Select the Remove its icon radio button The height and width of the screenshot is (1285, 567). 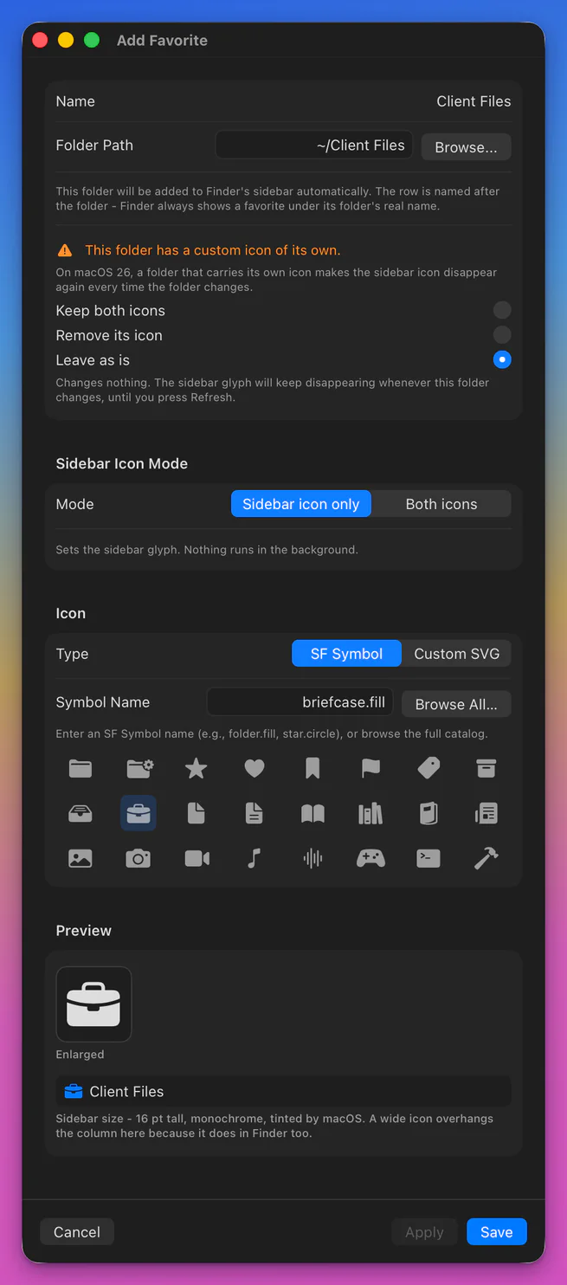pos(502,334)
